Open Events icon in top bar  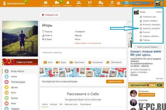coord(101,2)
